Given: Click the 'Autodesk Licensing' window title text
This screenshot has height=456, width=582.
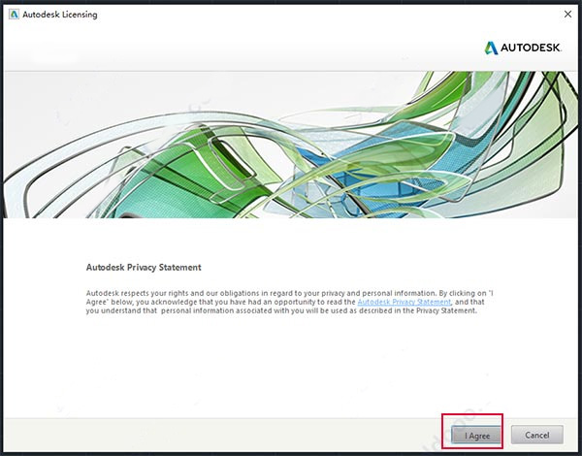Looking at the screenshot, I should [x=60, y=15].
